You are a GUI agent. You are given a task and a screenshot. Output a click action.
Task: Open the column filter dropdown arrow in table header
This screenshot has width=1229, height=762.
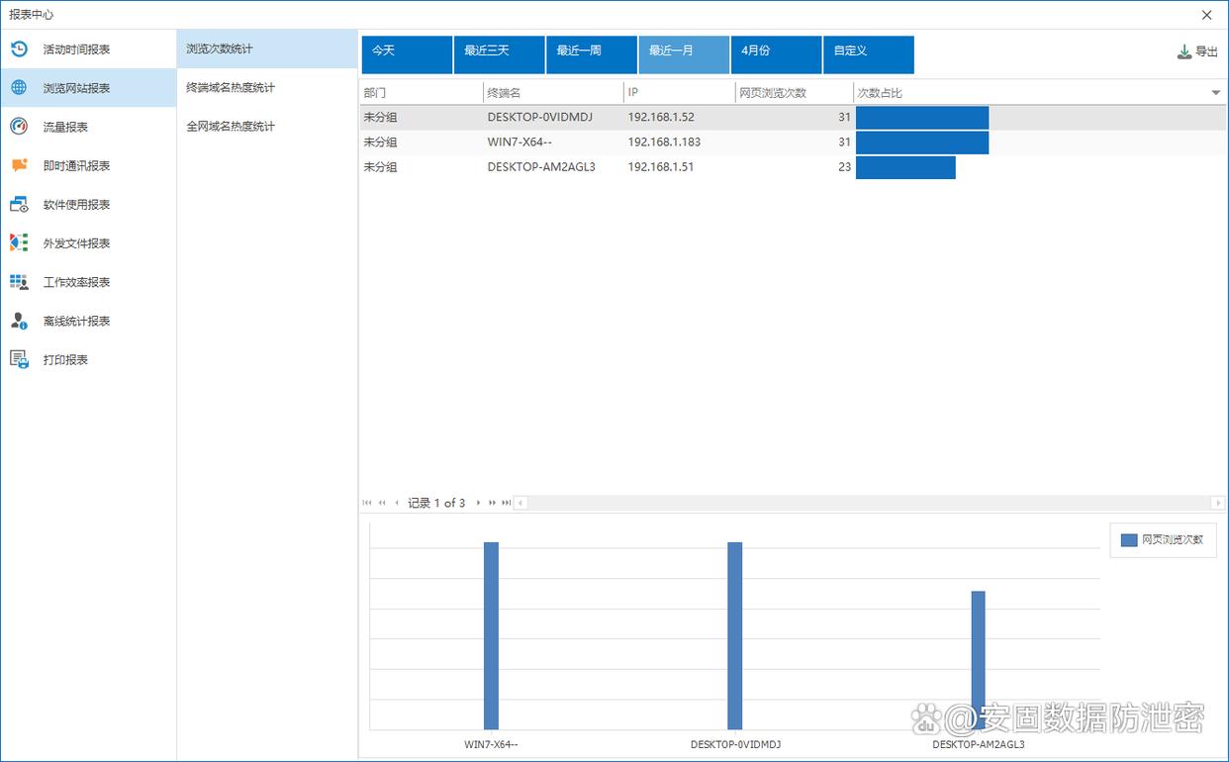point(1216,93)
